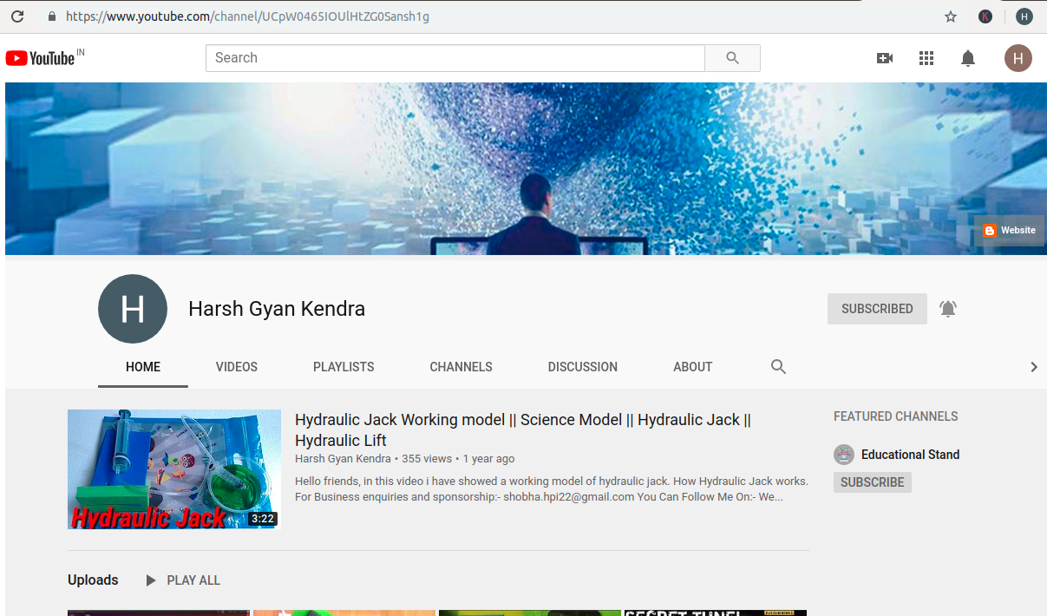Image resolution: width=1047 pixels, height=616 pixels.
Task: Open the YouTube apps grid icon
Action: 926,58
